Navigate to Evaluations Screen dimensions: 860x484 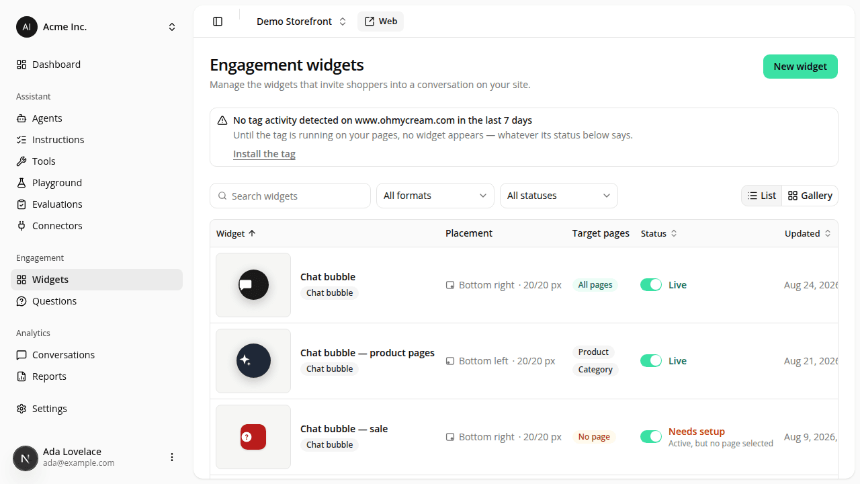[x=97, y=204]
